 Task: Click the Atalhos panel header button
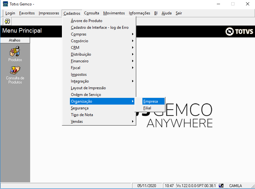(15, 40)
